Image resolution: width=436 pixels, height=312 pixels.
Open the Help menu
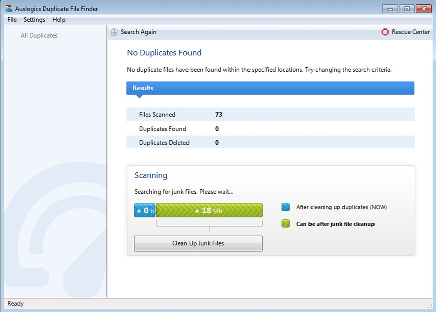(58, 20)
